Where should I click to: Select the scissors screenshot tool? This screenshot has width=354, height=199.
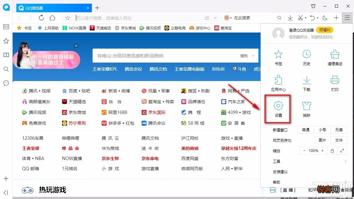pyautogui.click(x=300, y=18)
